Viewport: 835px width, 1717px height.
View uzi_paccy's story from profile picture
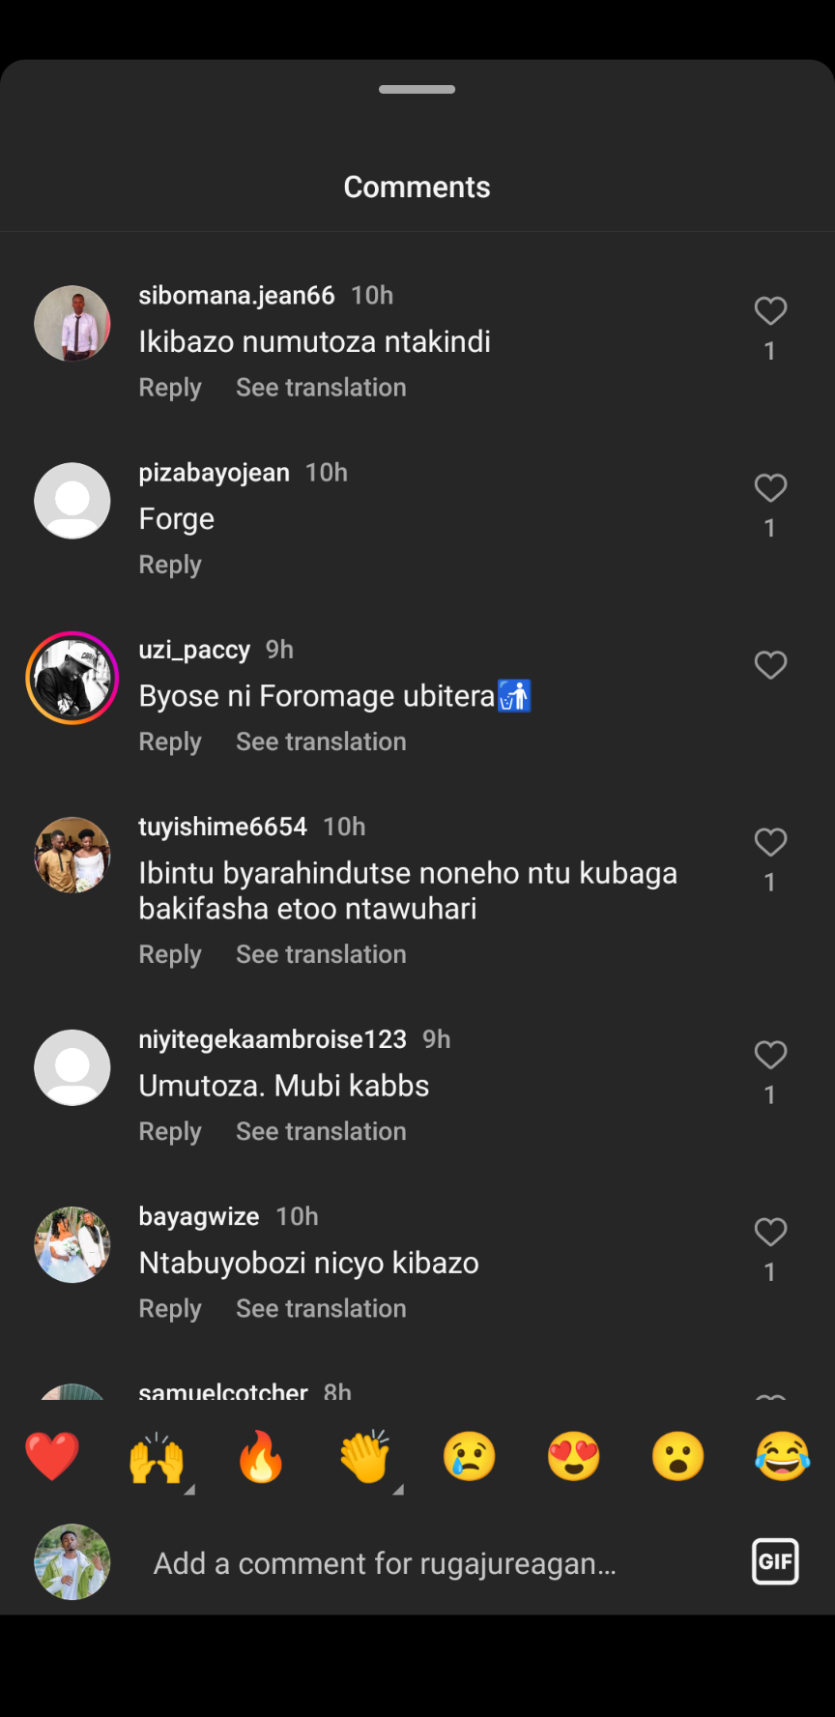pos(72,678)
